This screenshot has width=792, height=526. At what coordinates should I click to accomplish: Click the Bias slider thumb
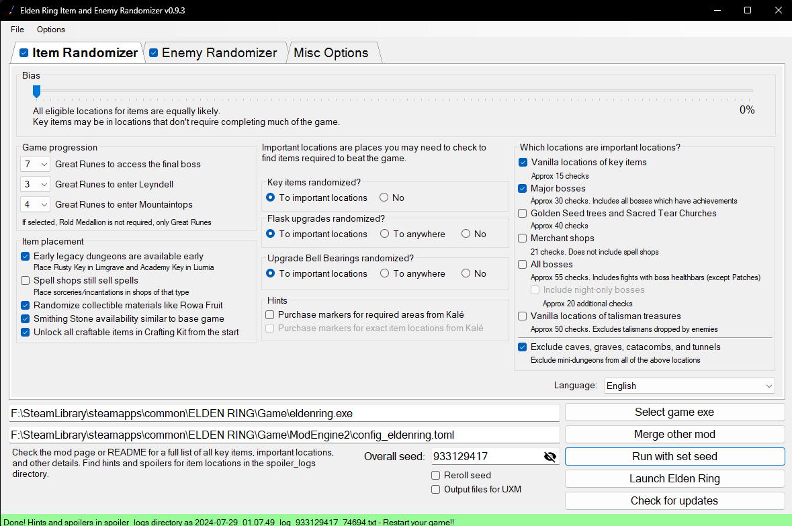36,91
